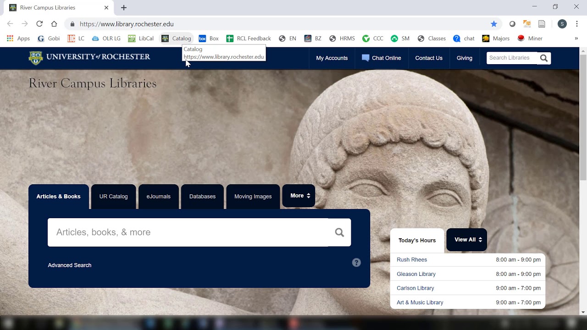Open the Gobi bookmark
Image resolution: width=587 pixels, height=330 pixels.
pyautogui.click(x=49, y=38)
